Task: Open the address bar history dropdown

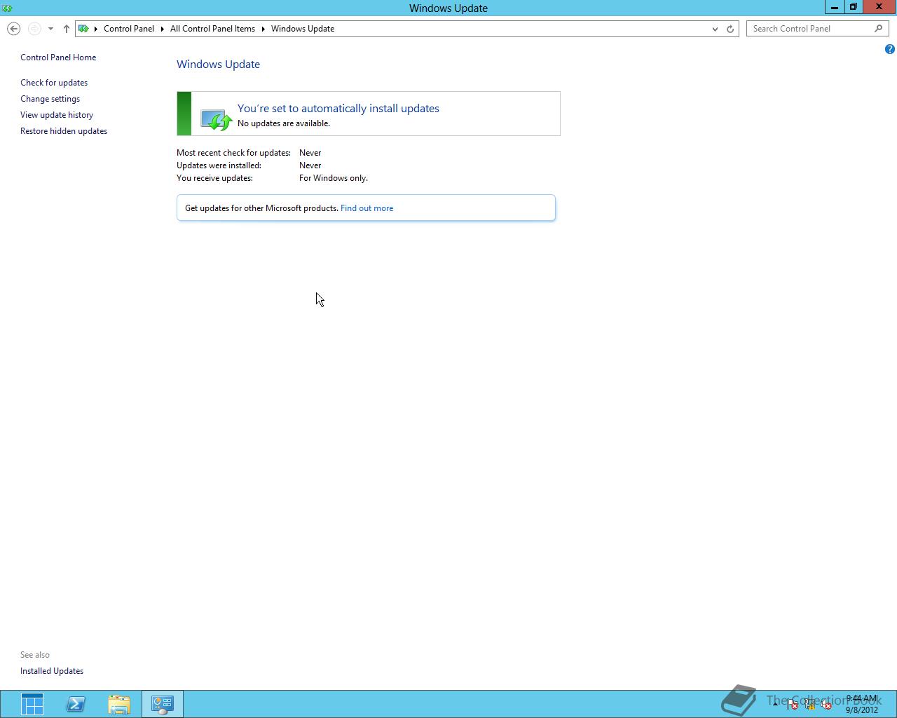Action: pyautogui.click(x=715, y=29)
